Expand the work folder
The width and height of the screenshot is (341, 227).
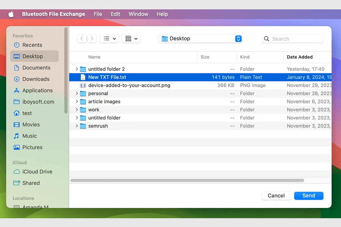[77, 110]
